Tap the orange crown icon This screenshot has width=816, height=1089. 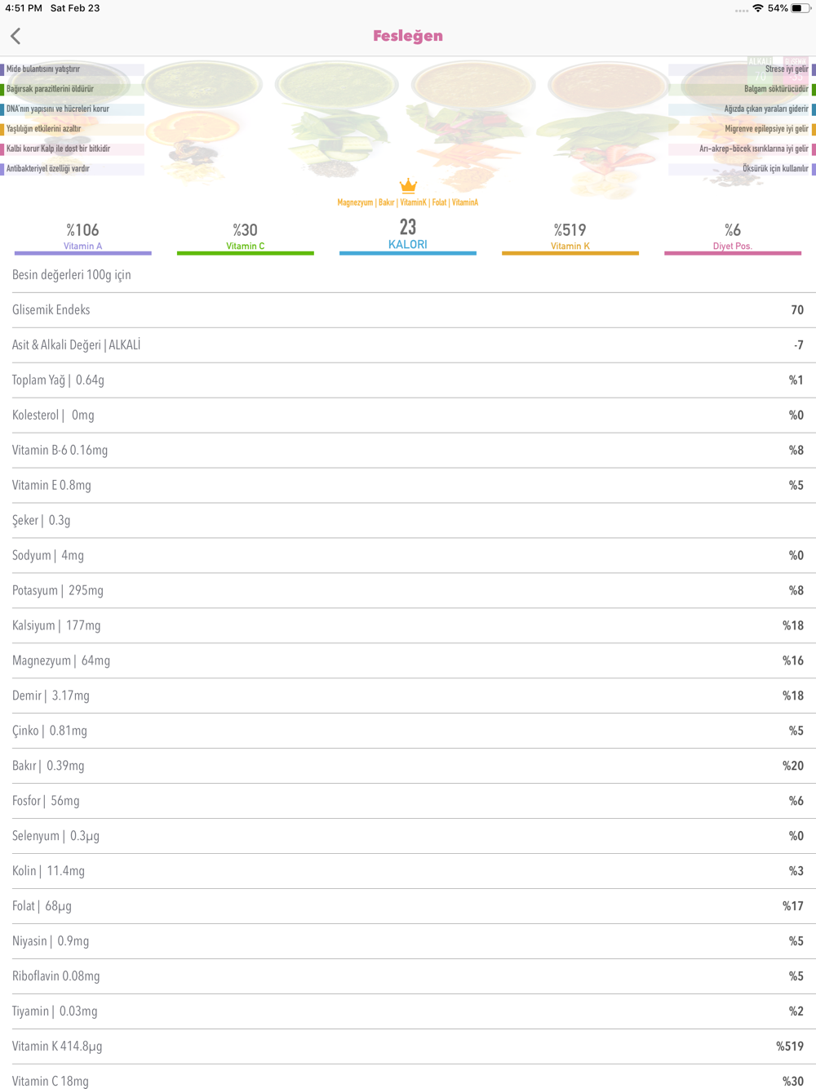[408, 186]
